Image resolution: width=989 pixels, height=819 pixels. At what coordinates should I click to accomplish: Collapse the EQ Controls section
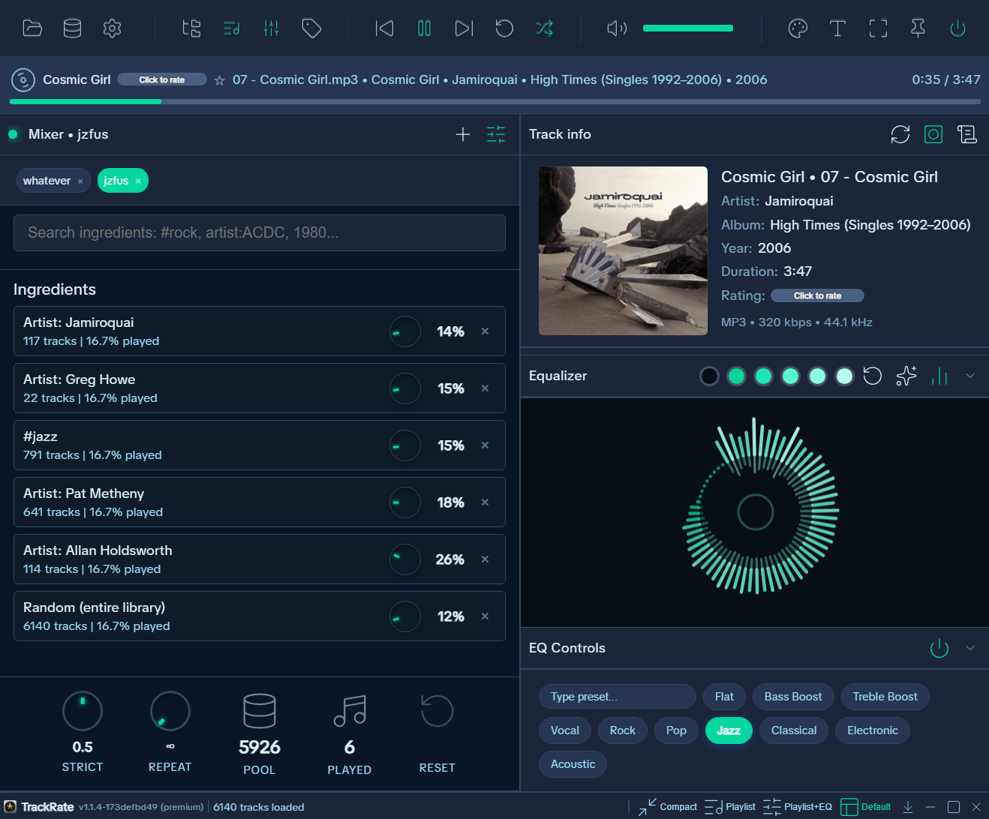point(970,648)
